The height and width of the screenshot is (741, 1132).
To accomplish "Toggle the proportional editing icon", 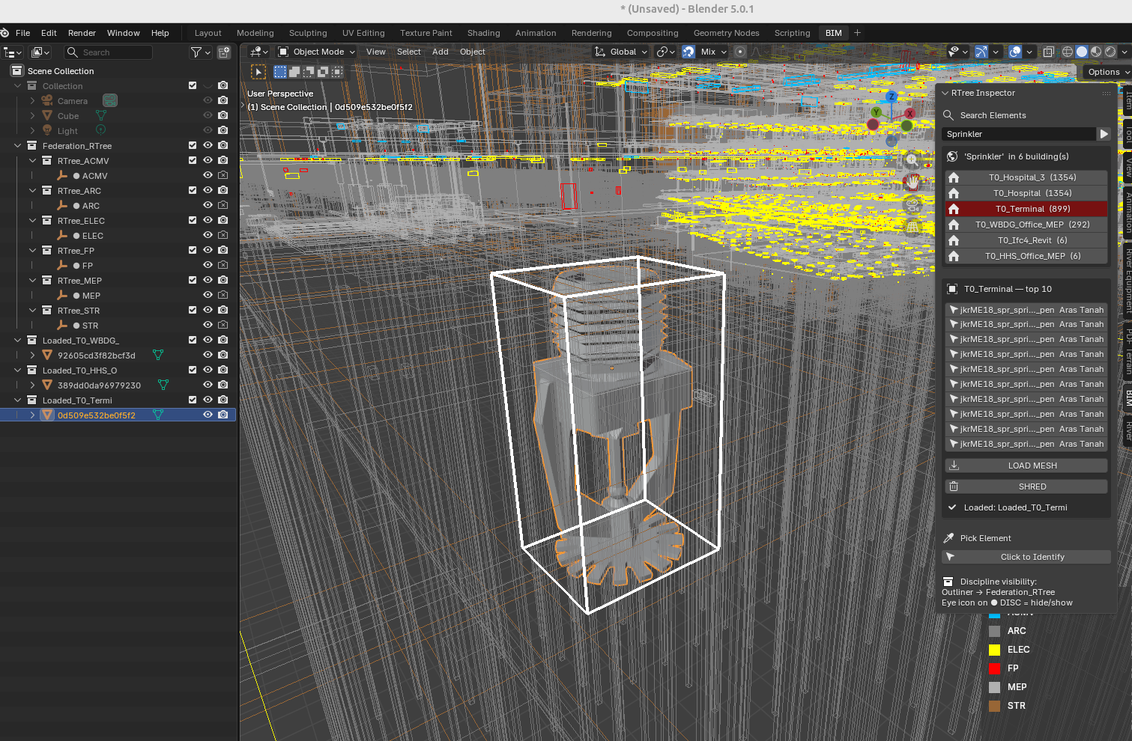I will point(740,52).
